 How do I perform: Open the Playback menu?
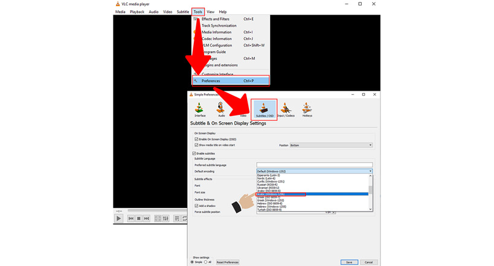pyautogui.click(x=137, y=11)
